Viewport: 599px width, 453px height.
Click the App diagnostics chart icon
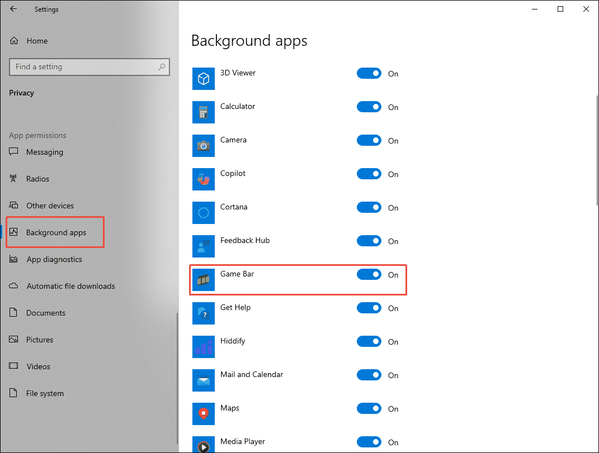tap(13, 259)
